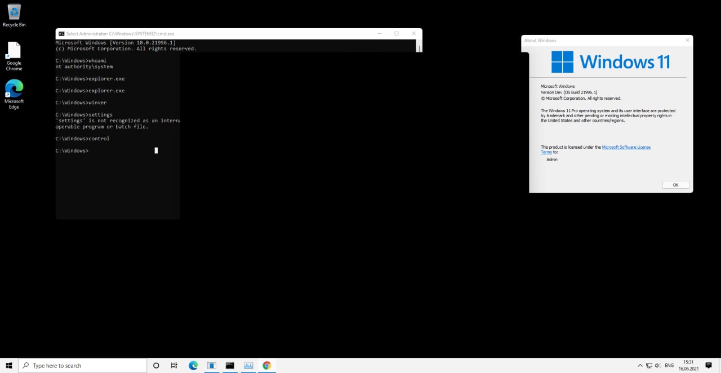Viewport: 721px width, 373px height.
Task: Open the Action Center notifications icon
Action: 709,366
